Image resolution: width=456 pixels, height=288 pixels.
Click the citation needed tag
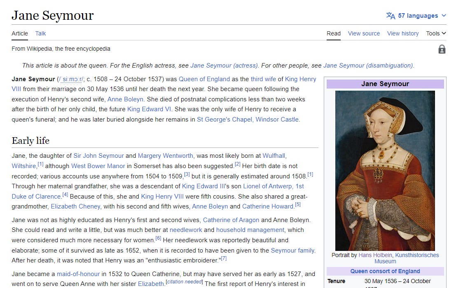tap(184, 282)
